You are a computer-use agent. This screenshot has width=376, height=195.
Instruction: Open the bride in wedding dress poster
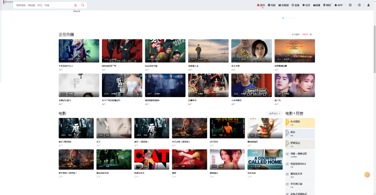click(122, 85)
